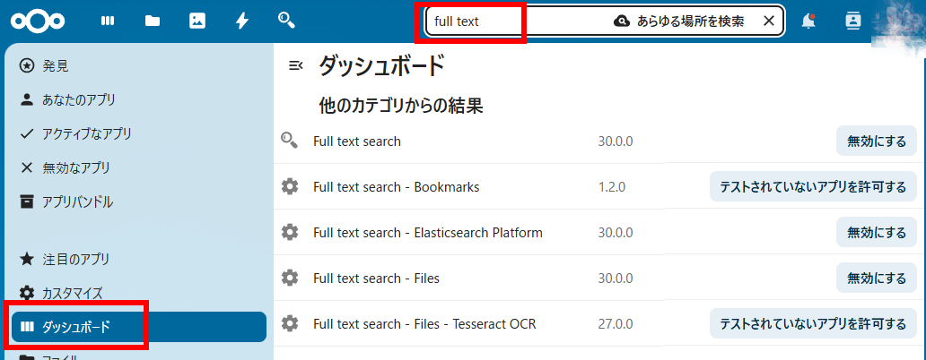Open the Contacts menu icon

coord(852,21)
